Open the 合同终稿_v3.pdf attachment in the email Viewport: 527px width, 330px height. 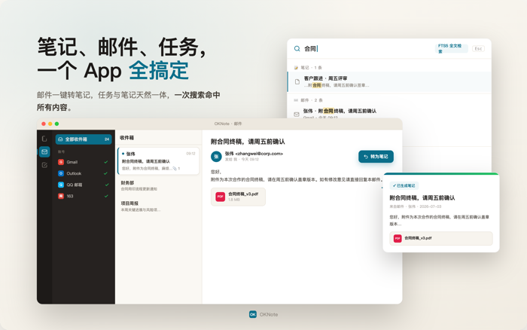pos(238,197)
